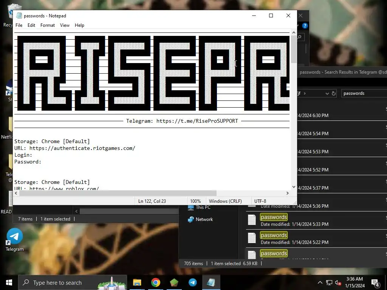Click '7 items' in the rear Explorer status bar
387x290 pixels.
(x=25, y=219)
